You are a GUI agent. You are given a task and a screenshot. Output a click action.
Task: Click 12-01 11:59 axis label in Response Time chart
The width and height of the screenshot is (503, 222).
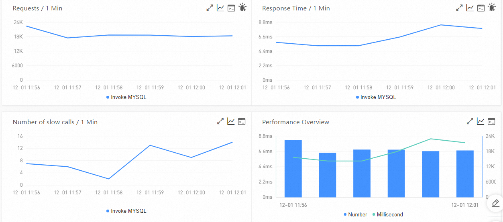[x=400, y=87]
